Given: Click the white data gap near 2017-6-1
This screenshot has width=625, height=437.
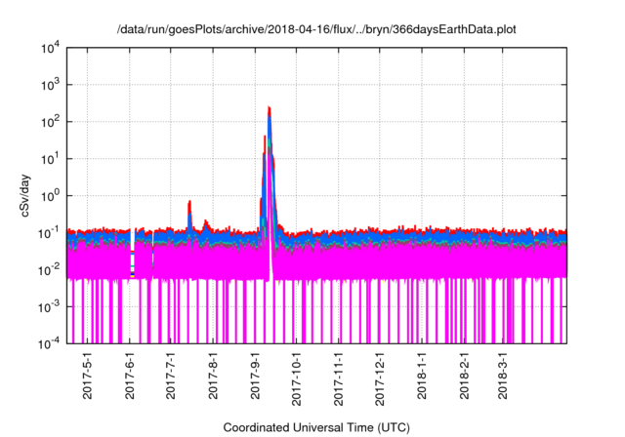Looking at the screenshot, I should [x=133, y=239].
